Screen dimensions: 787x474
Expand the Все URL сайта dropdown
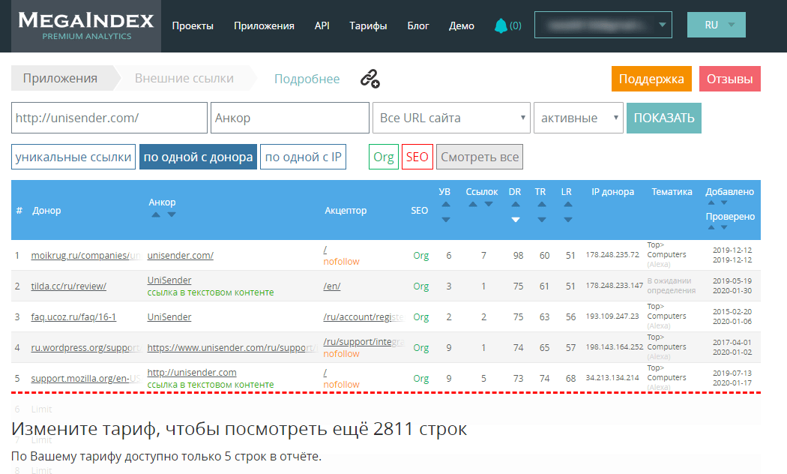[451, 118]
